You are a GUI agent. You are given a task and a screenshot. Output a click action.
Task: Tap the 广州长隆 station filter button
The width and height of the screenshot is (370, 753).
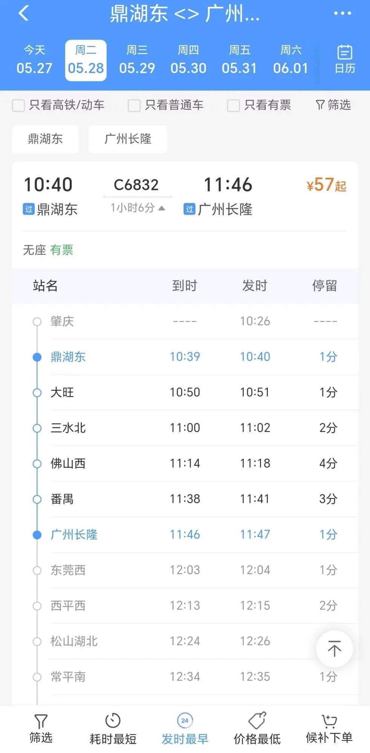click(x=128, y=139)
